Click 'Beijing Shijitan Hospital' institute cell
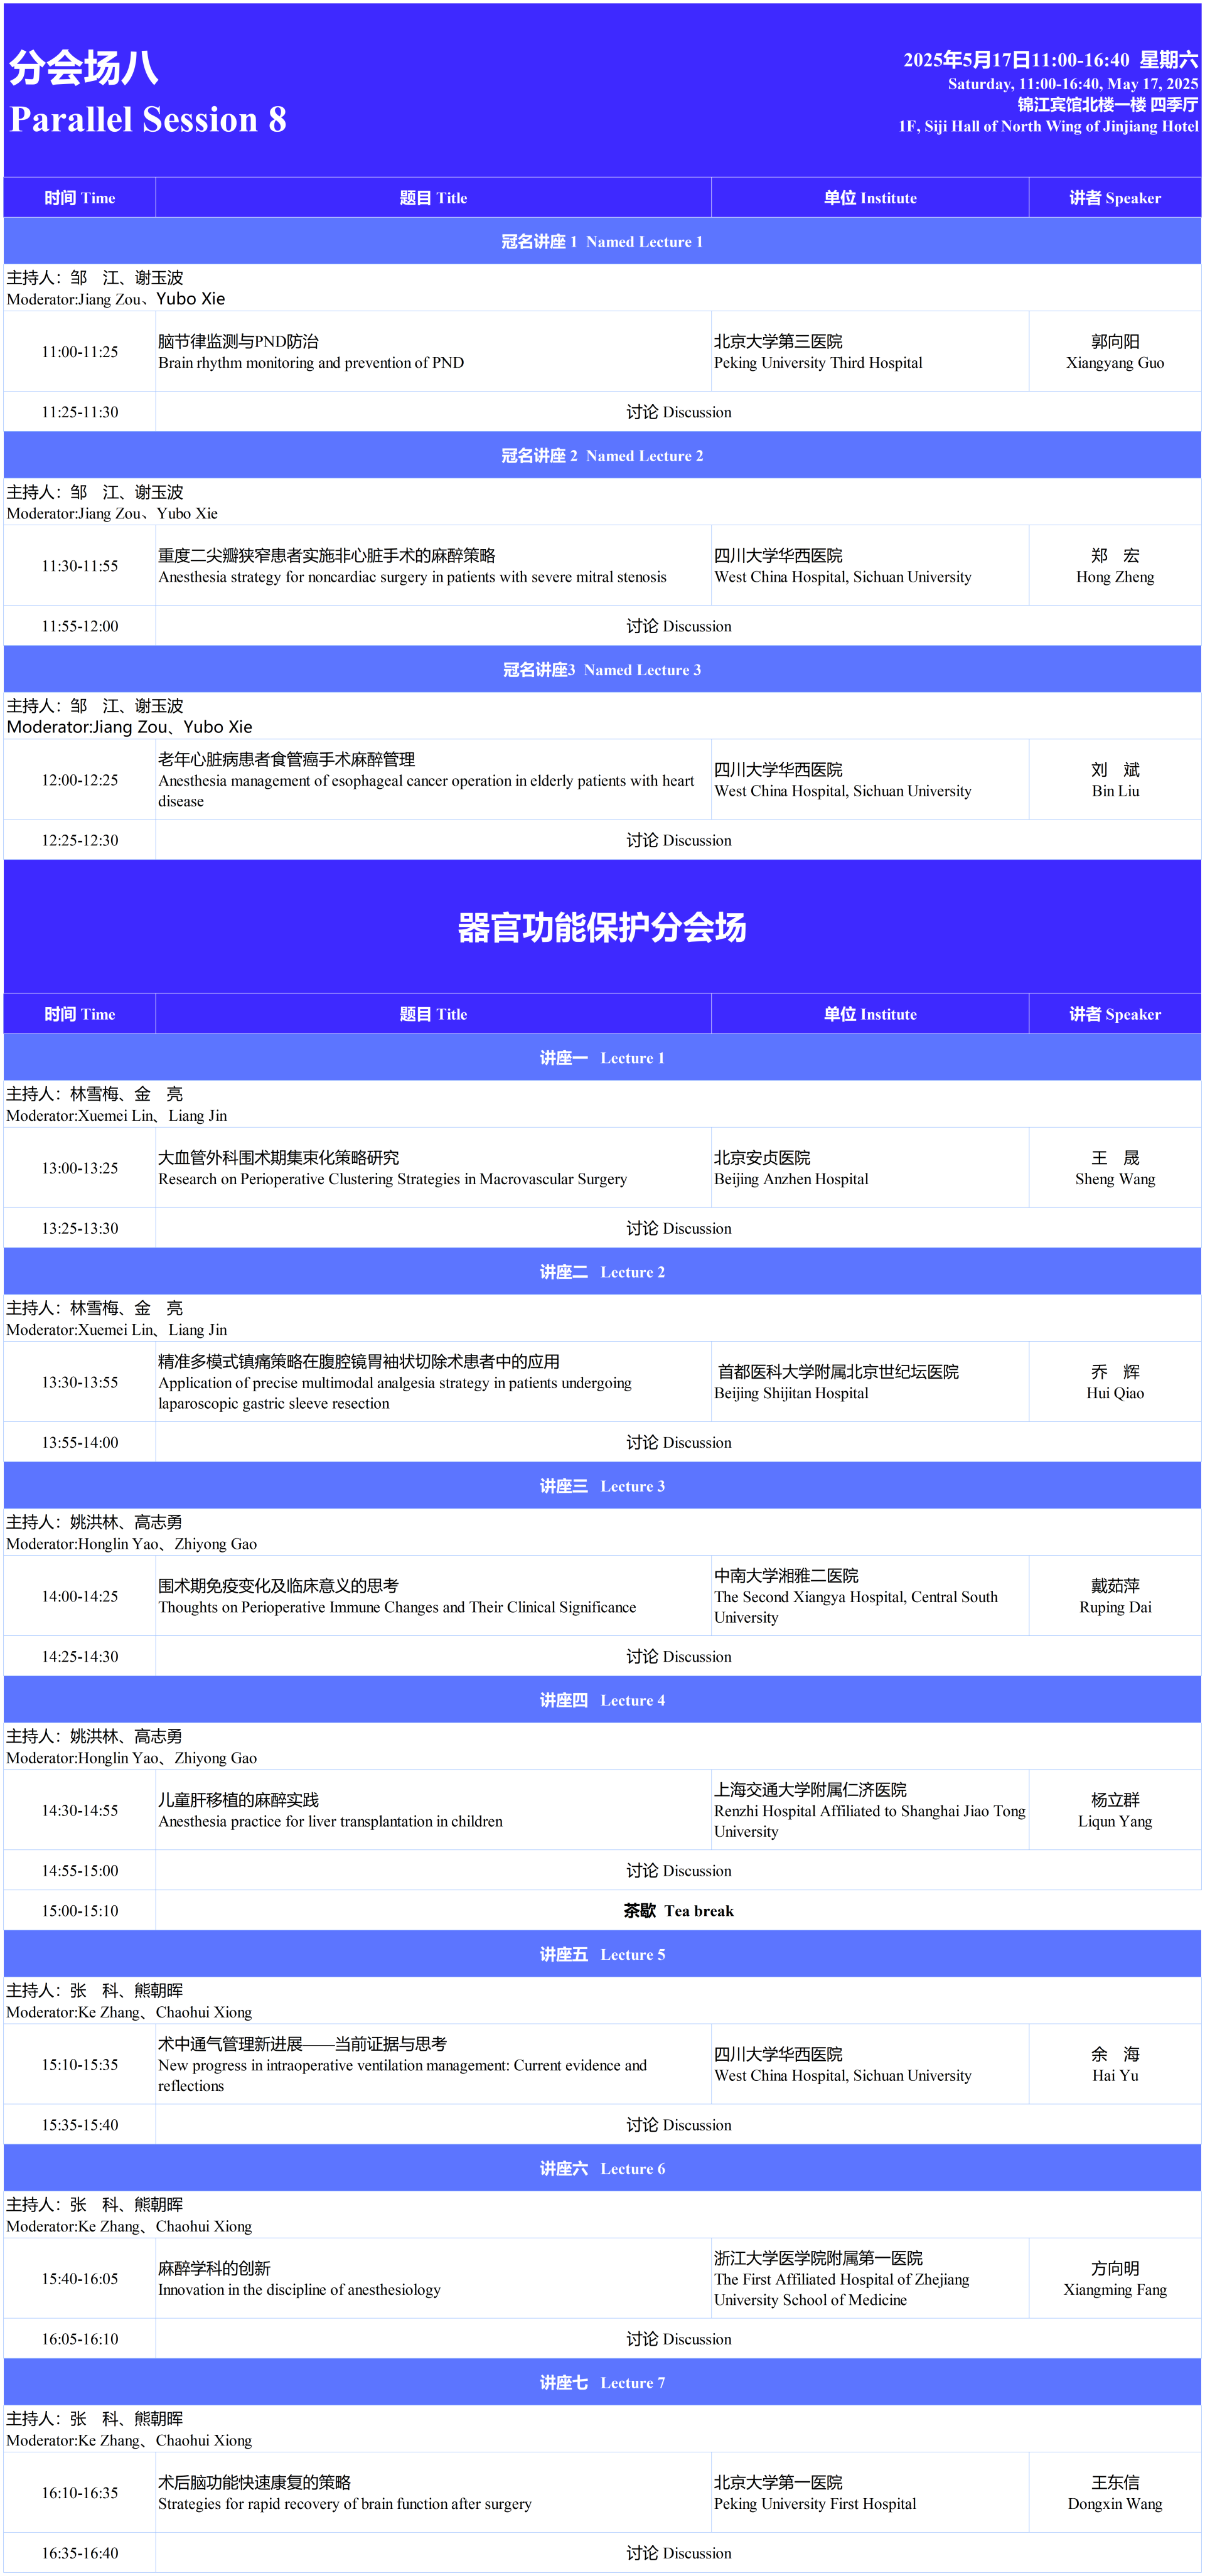 (870, 1382)
